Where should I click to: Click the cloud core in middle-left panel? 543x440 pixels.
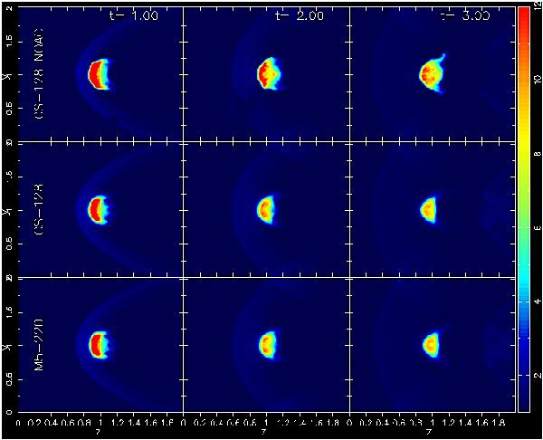(x=98, y=209)
